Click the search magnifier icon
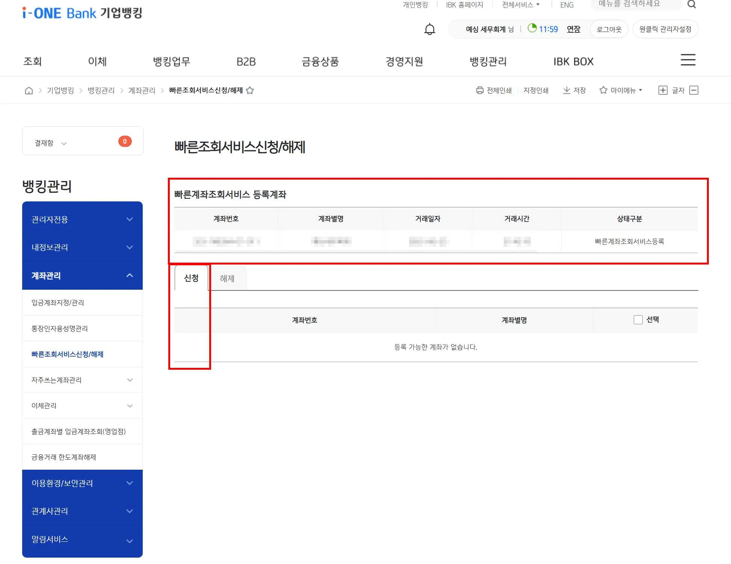The image size is (731, 564). (x=691, y=5)
